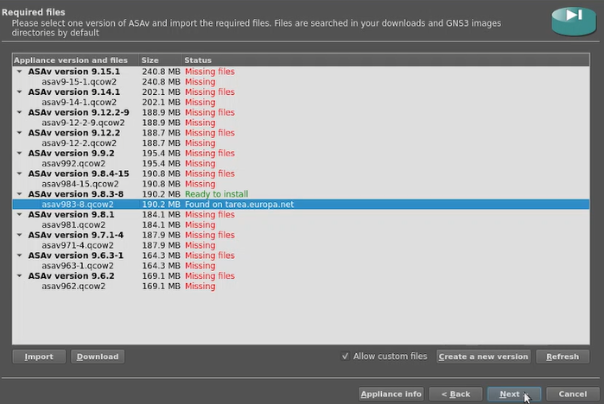This screenshot has height=404, width=604.
Task: Select the asav9-12-2.qcow2 file row
Action: click(x=301, y=142)
